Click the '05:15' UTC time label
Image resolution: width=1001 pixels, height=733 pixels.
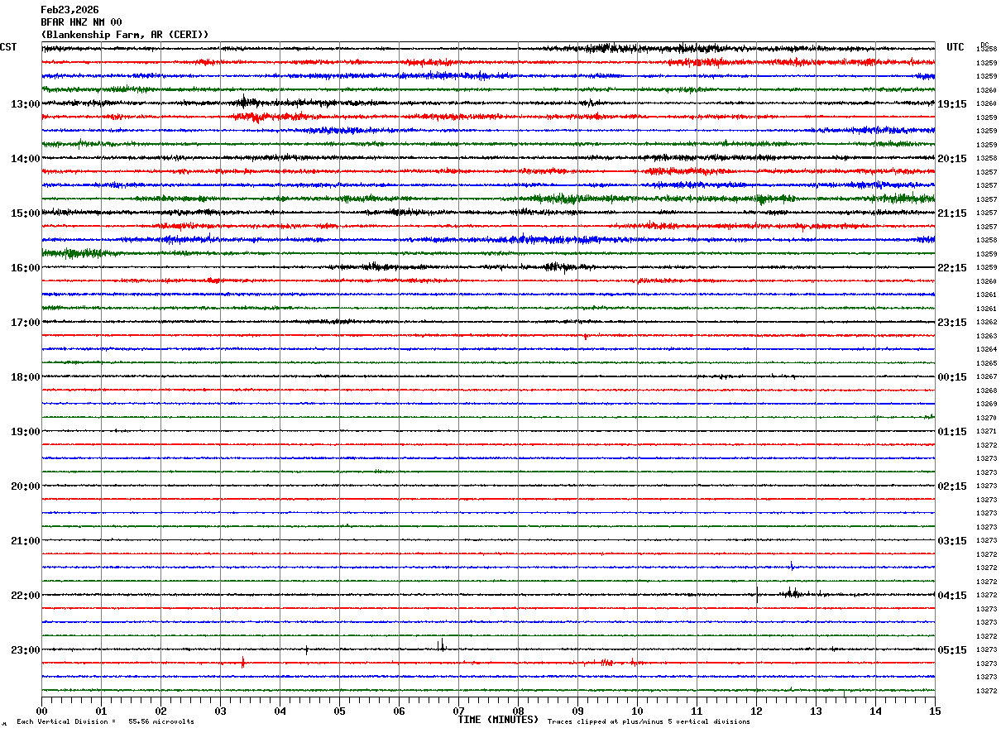click(952, 650)
